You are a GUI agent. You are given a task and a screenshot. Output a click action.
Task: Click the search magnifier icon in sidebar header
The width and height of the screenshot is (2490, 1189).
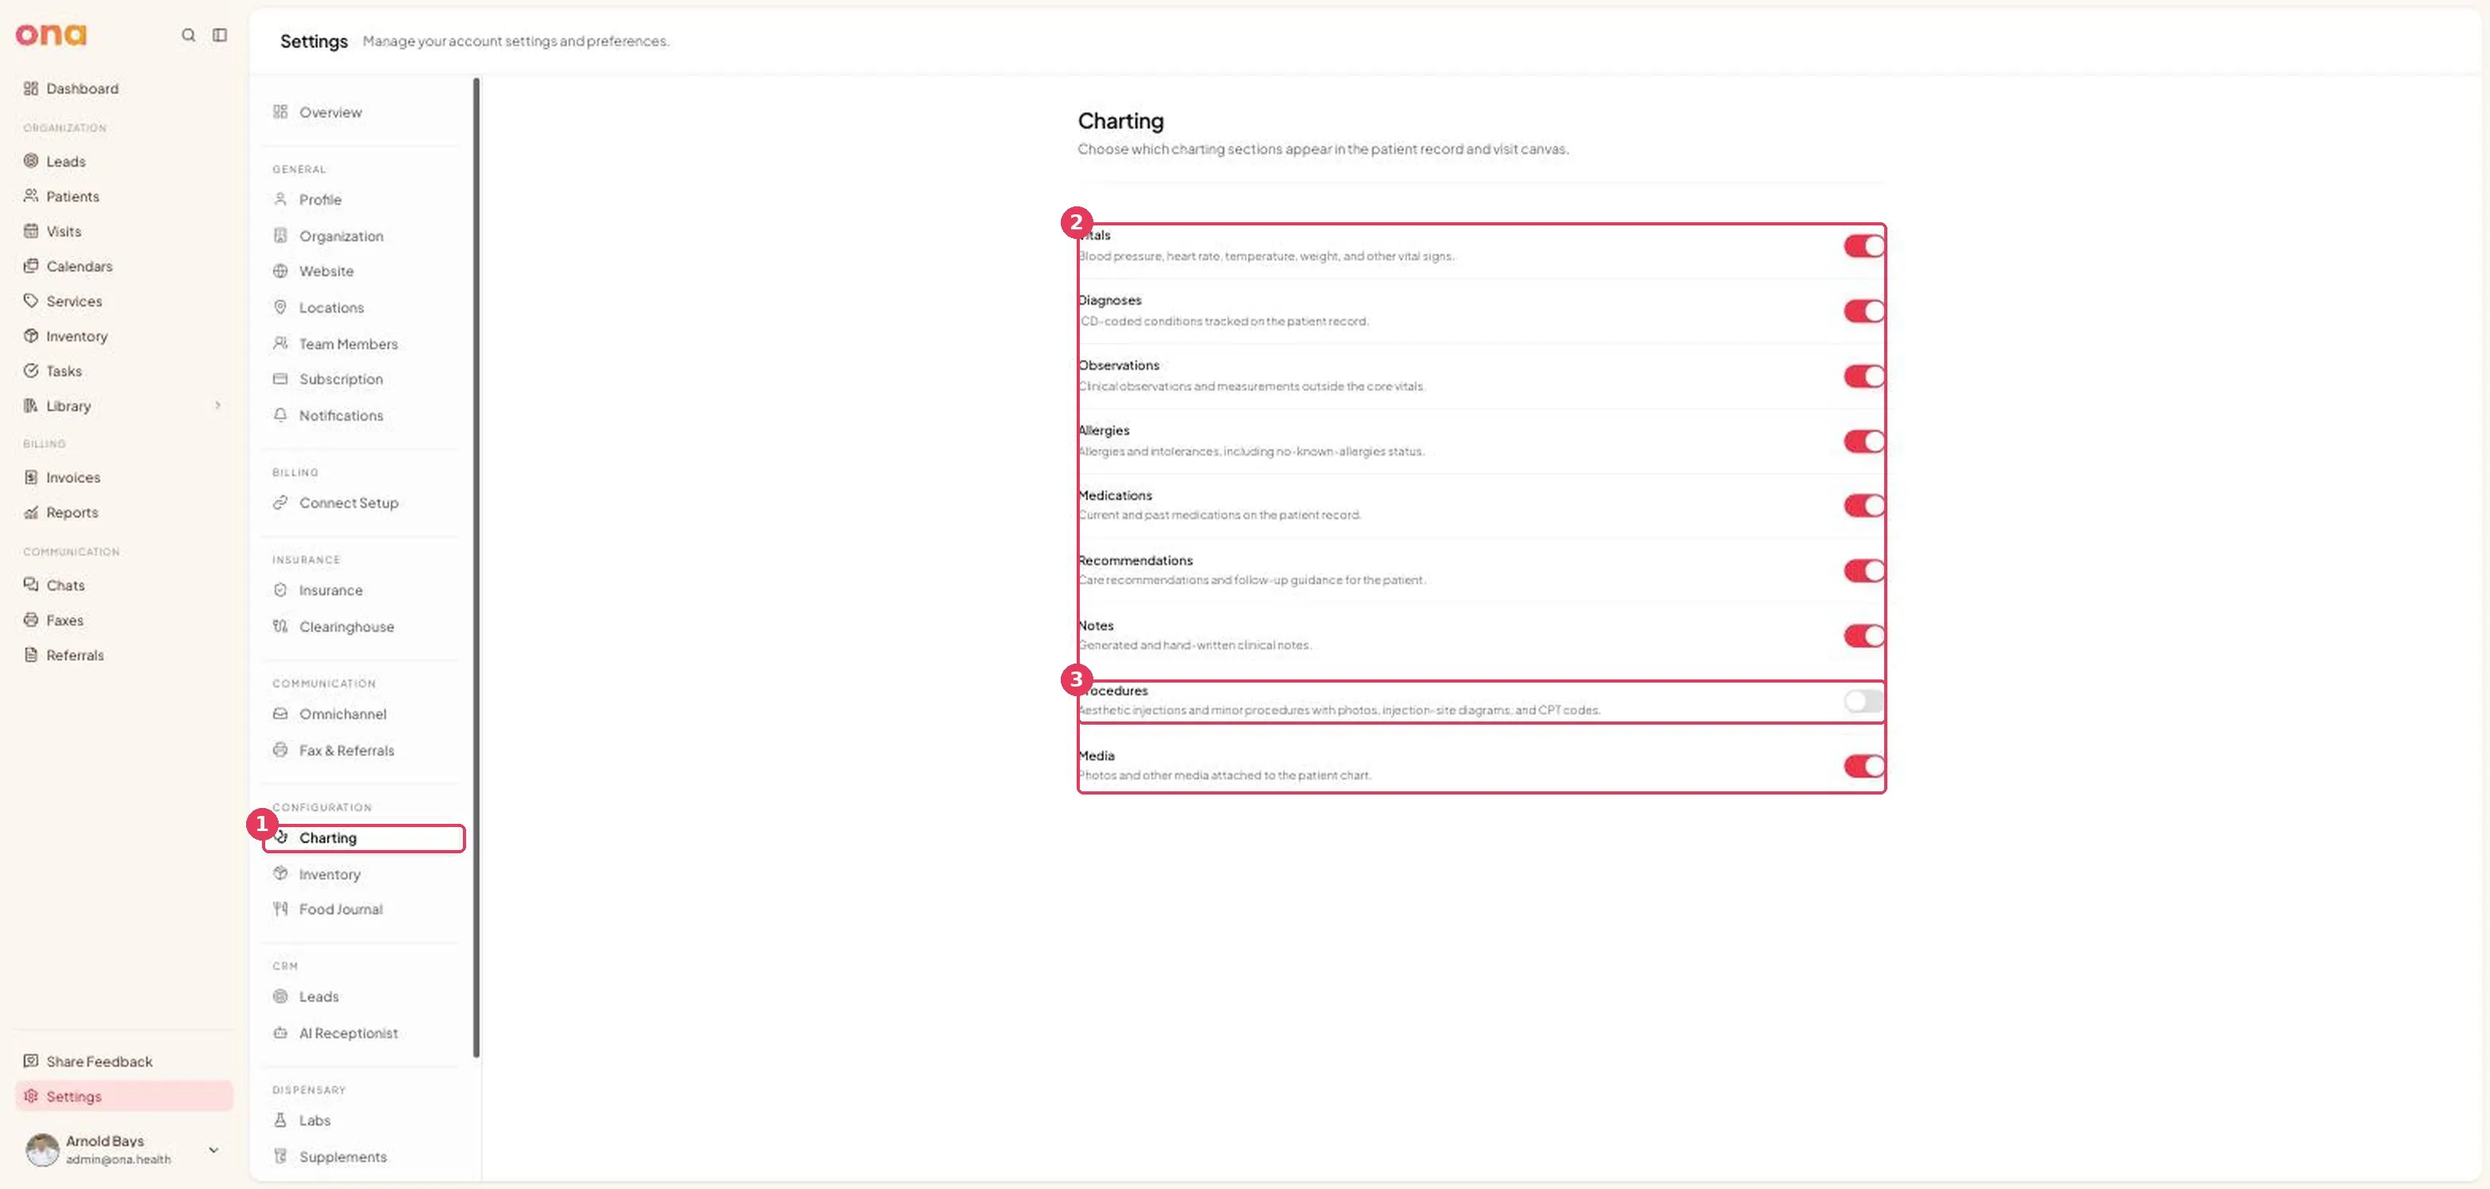click(188, 35)
